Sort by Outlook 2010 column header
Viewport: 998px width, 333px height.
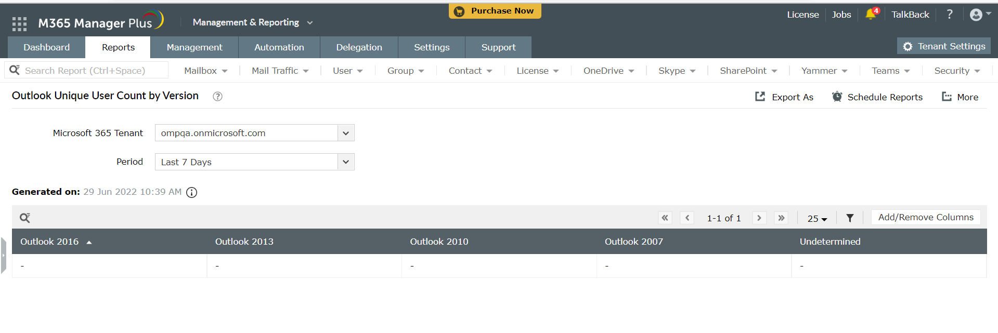coord(439,242)
